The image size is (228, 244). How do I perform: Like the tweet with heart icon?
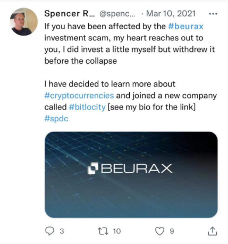click(x=159, y=231)
